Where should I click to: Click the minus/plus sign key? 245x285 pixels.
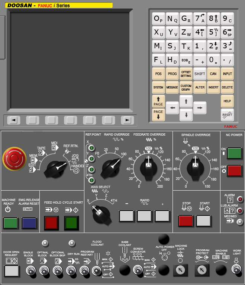(200, 60)
